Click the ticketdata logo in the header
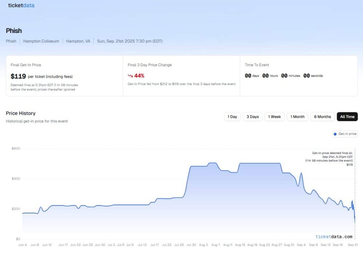363x258 pixels. pyautogui.click(x=21, y=5)
